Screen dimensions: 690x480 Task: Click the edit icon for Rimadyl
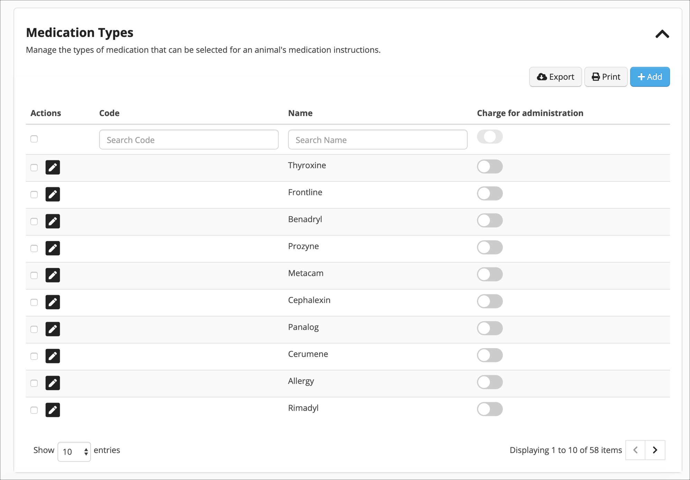coord(53,410)
